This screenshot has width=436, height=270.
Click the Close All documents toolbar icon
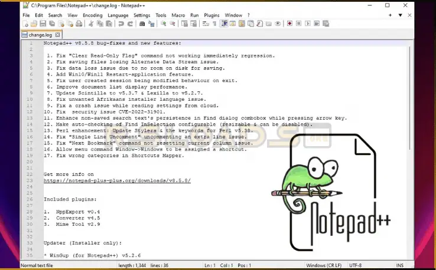[x=70, y=24]
